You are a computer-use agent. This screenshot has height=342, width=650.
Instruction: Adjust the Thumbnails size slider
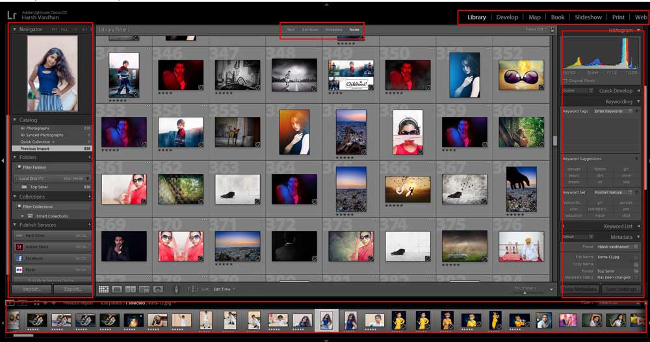525,293
